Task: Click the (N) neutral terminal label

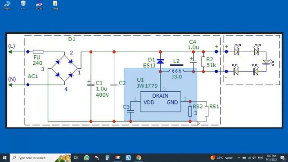Action: [12, 79]
